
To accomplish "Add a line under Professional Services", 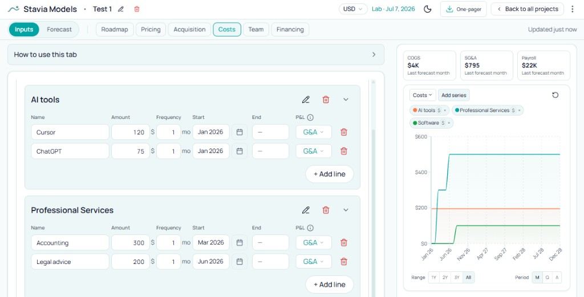I will [x=329, y=284].
